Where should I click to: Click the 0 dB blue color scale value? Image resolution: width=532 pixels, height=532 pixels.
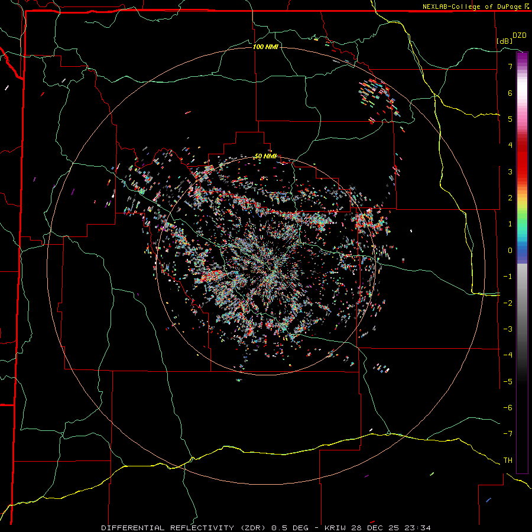(510, 251)
